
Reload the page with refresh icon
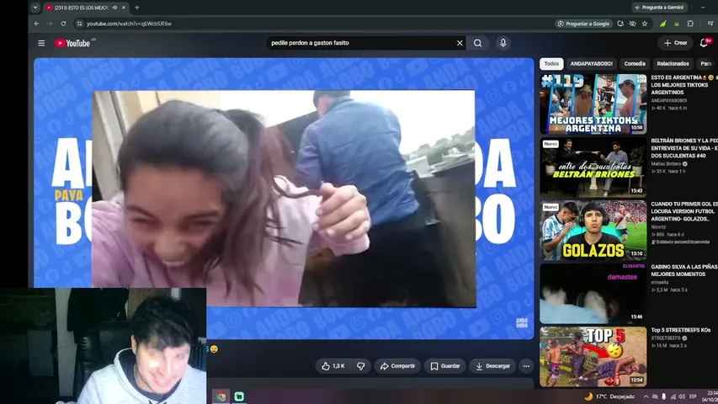click(x=63, y=24)
